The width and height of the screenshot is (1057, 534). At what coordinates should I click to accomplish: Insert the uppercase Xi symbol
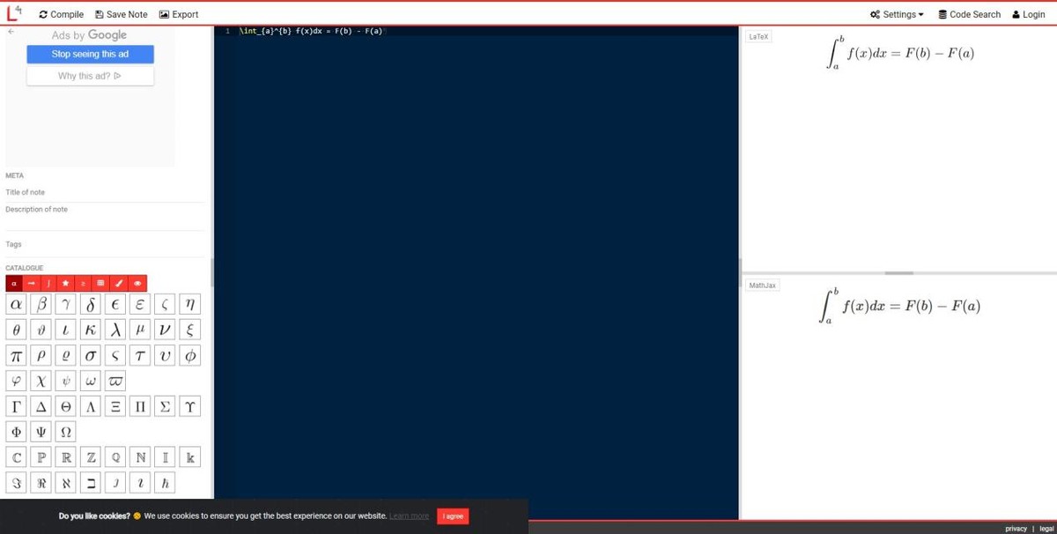[115, 407]
